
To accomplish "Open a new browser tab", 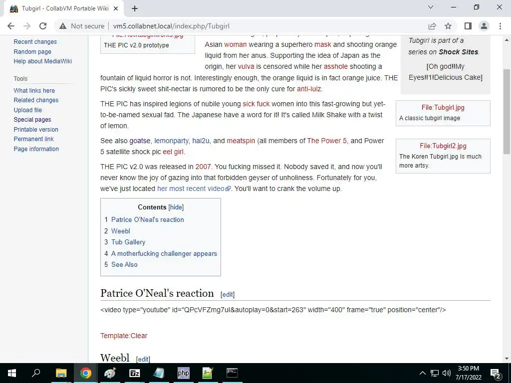I will pos(135,8).
